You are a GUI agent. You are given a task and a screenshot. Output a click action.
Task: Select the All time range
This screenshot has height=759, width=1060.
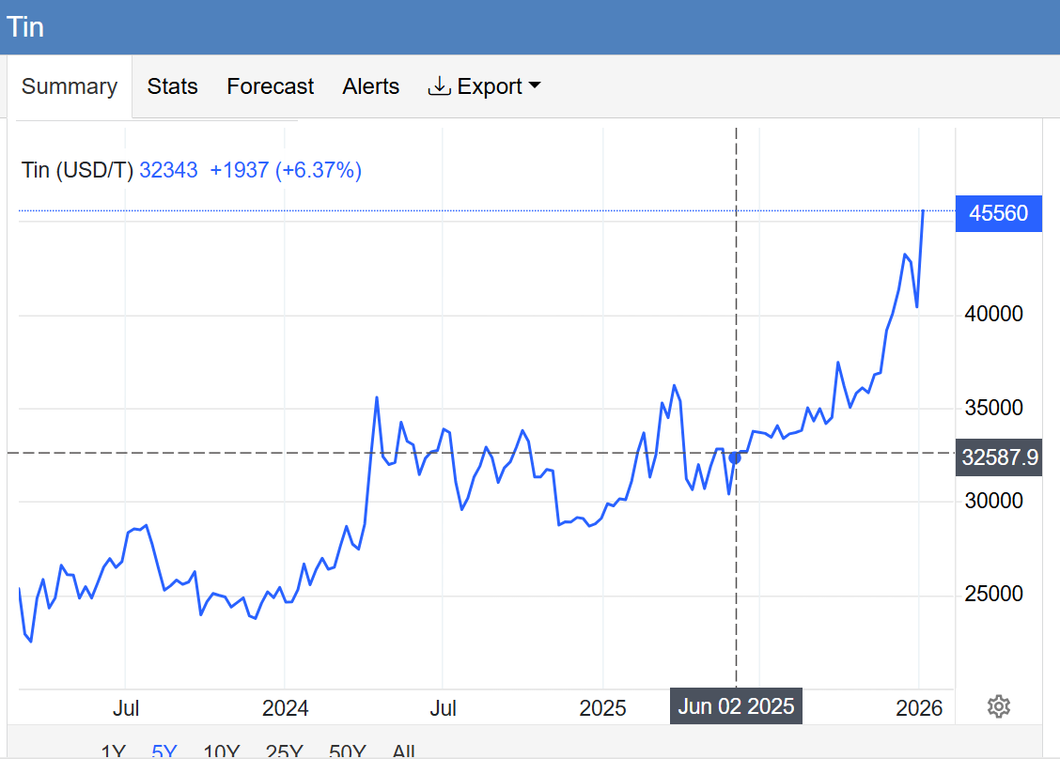[403, 751]
